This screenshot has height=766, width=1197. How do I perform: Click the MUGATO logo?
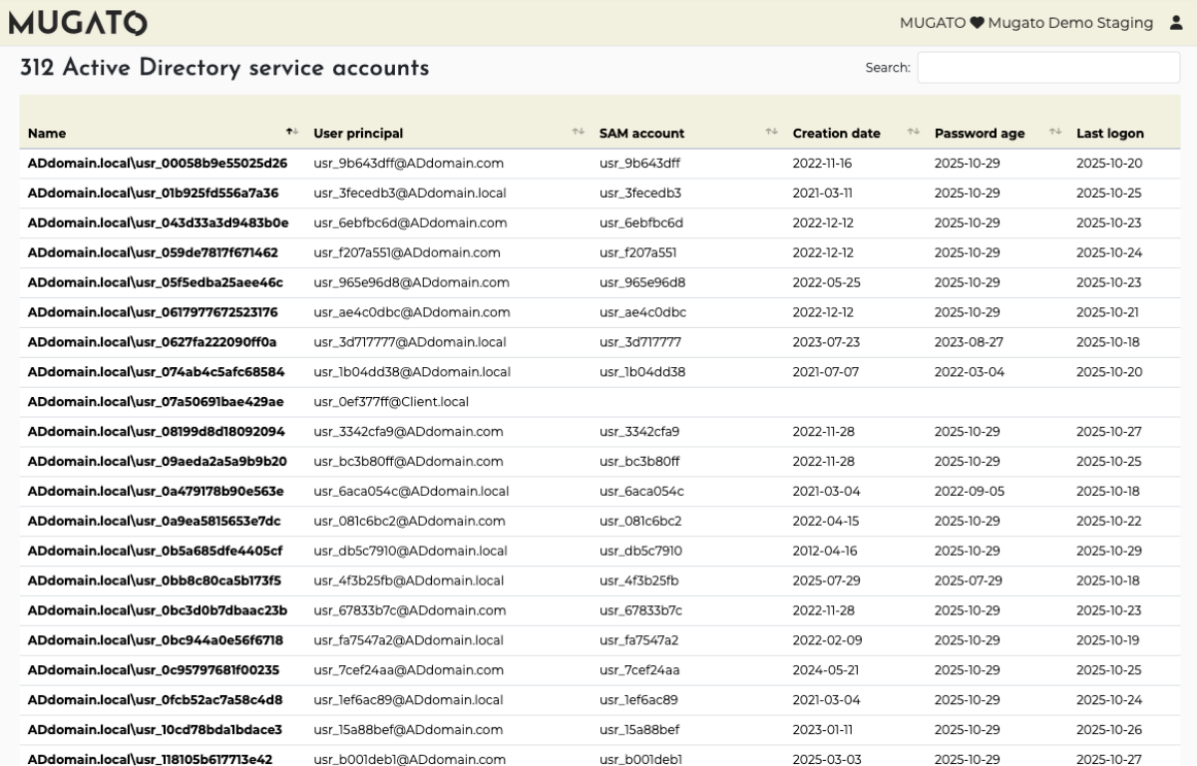coord(78,23)
